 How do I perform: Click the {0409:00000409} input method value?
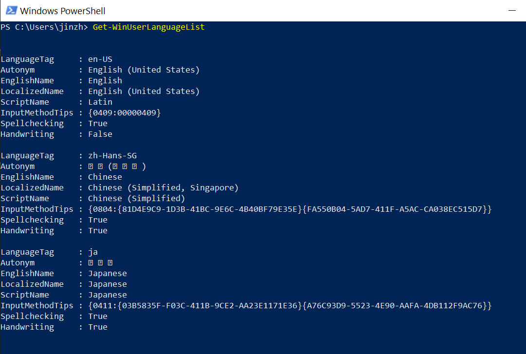125,113
